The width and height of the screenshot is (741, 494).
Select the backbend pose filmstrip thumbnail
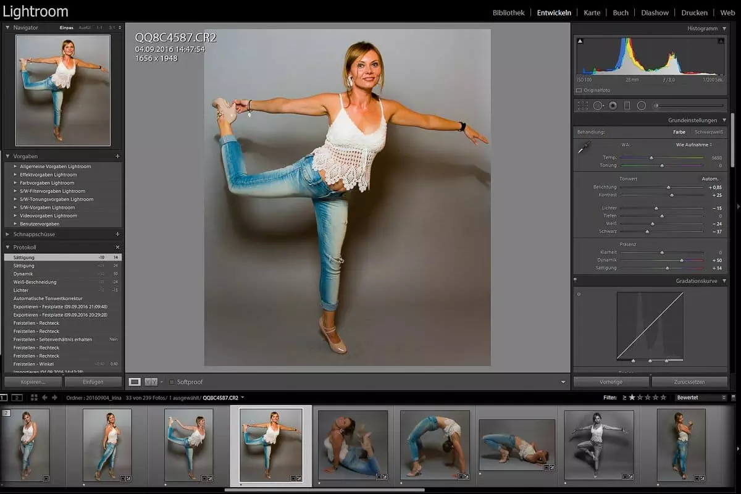(x=434, y=443)
